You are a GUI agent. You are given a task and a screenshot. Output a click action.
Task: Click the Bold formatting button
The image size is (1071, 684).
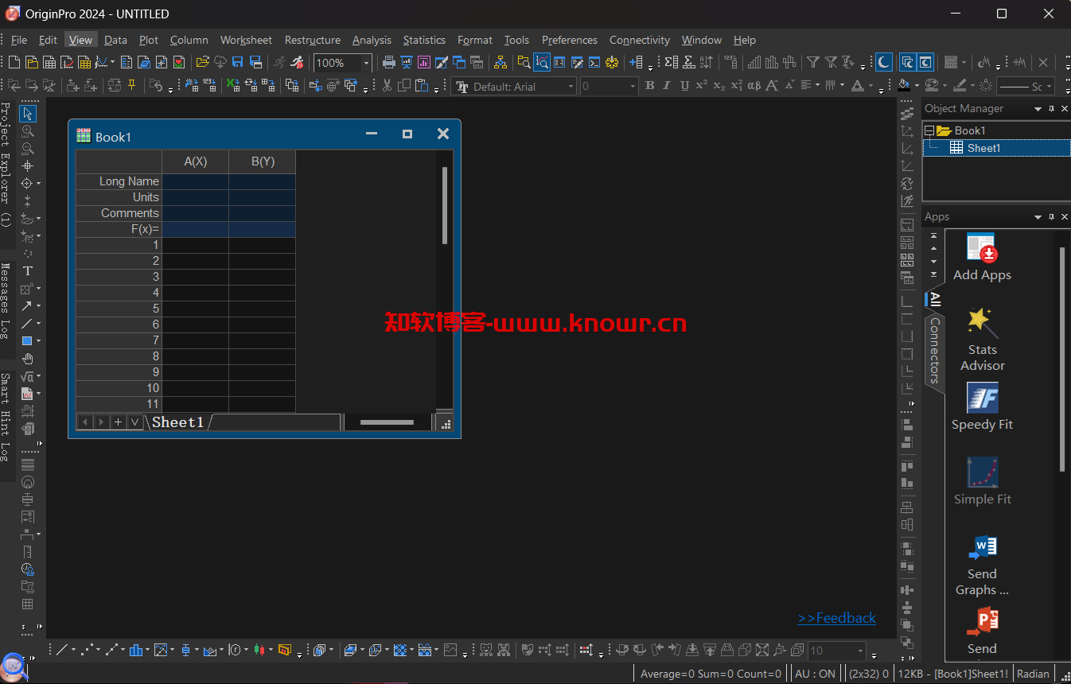(649, 86)
